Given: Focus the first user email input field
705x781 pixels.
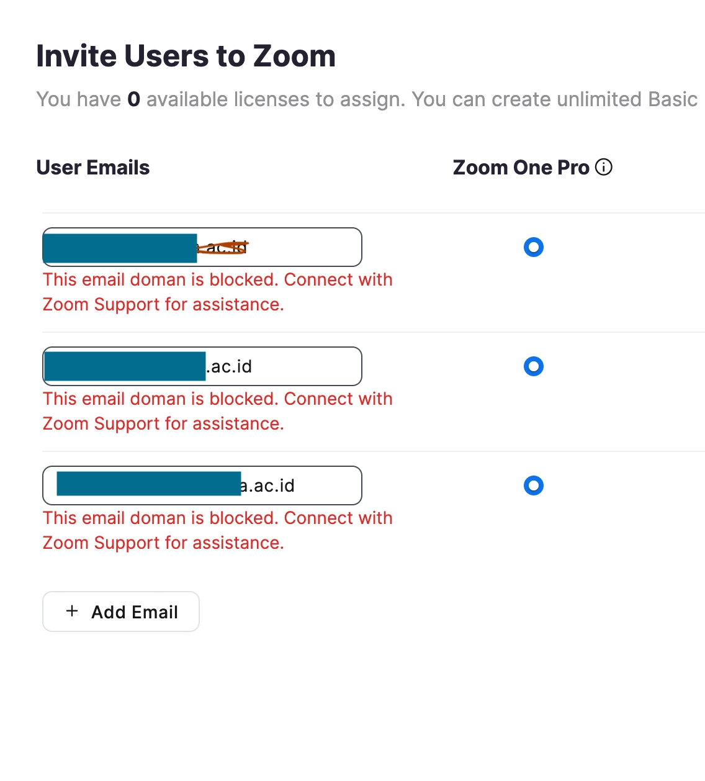Looking at the screenshot, I should (202, 247).
